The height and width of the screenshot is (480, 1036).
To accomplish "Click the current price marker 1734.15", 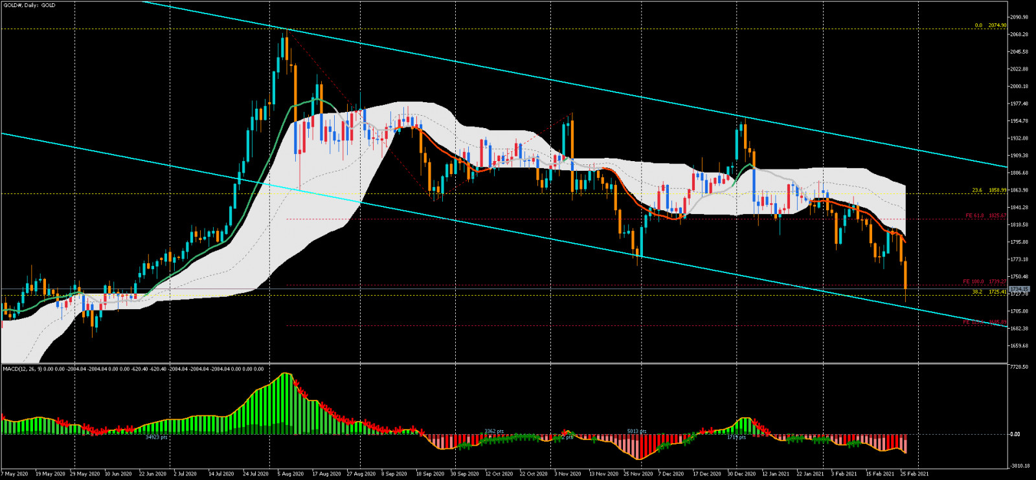I will coord(1019,289).
